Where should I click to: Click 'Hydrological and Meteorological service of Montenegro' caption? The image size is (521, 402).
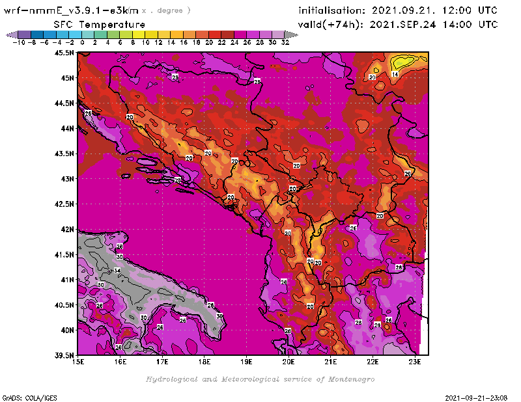coord(260,379)
